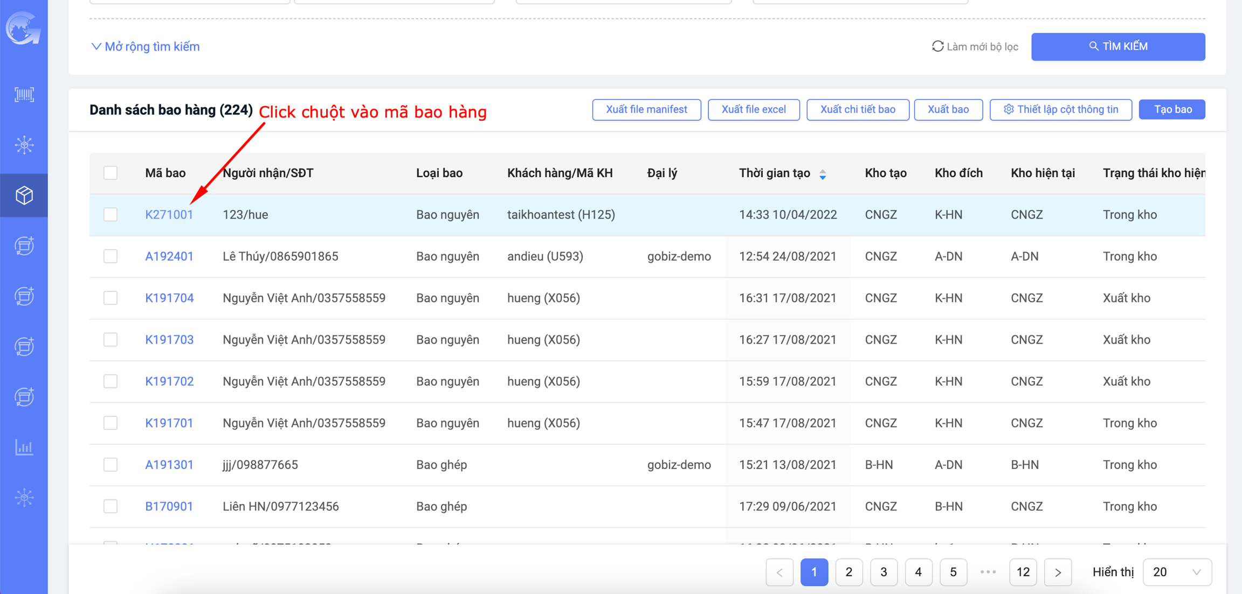This screenshot has height=594, width=1242.
Task: Go to the next page with the right arrow
Action: (x=1058, y=572)
